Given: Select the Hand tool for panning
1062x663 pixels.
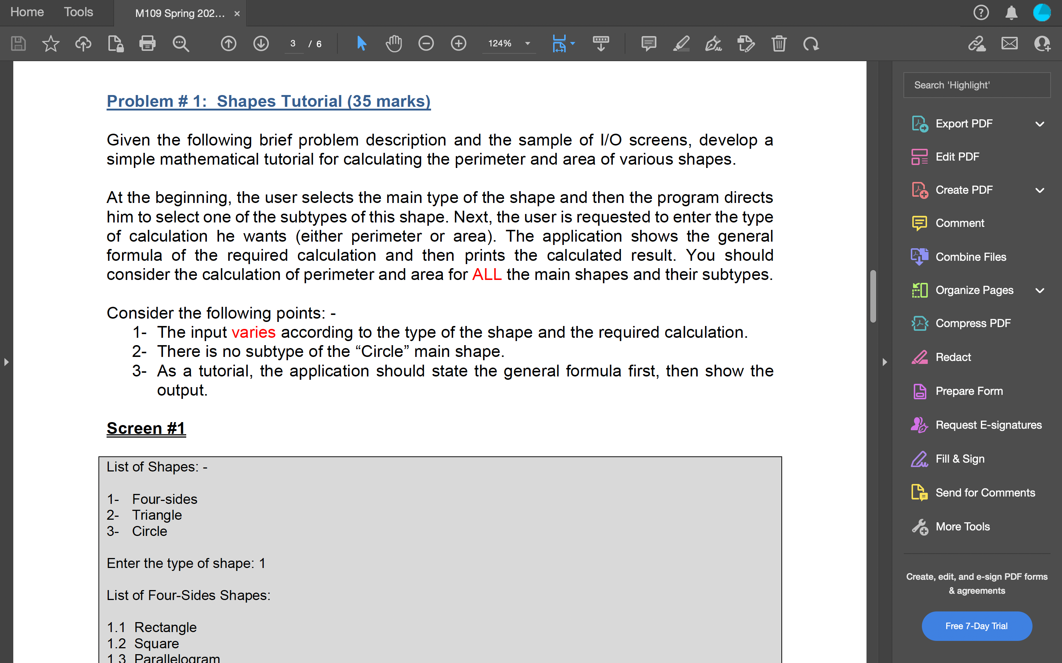Looking at the screenshot, I should (393, 43).
